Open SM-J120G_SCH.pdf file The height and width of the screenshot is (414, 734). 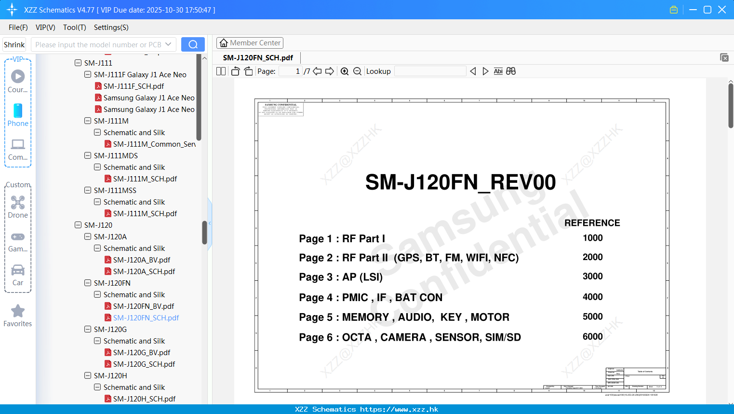(144, 364)
